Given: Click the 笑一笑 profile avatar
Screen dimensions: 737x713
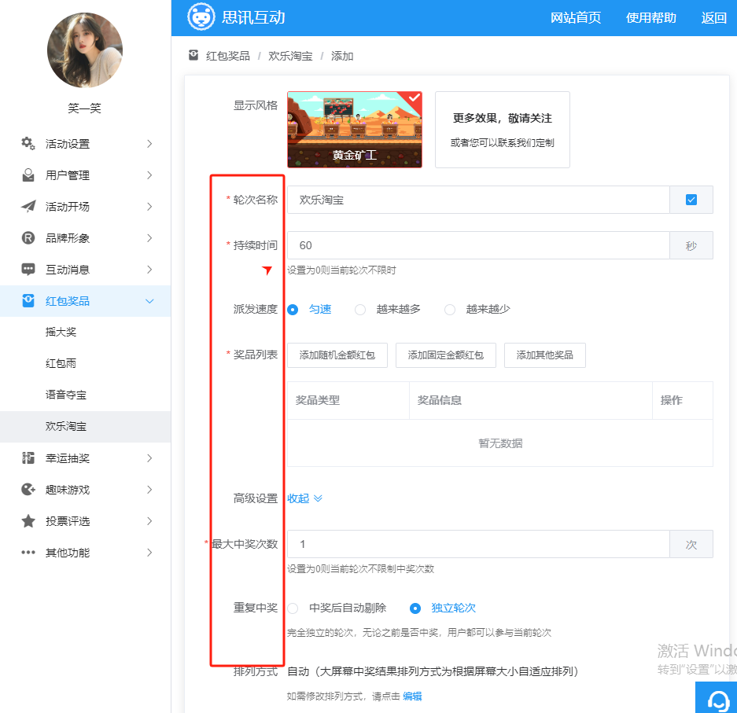Looking at the screenshot, I should tap(85, 50).
